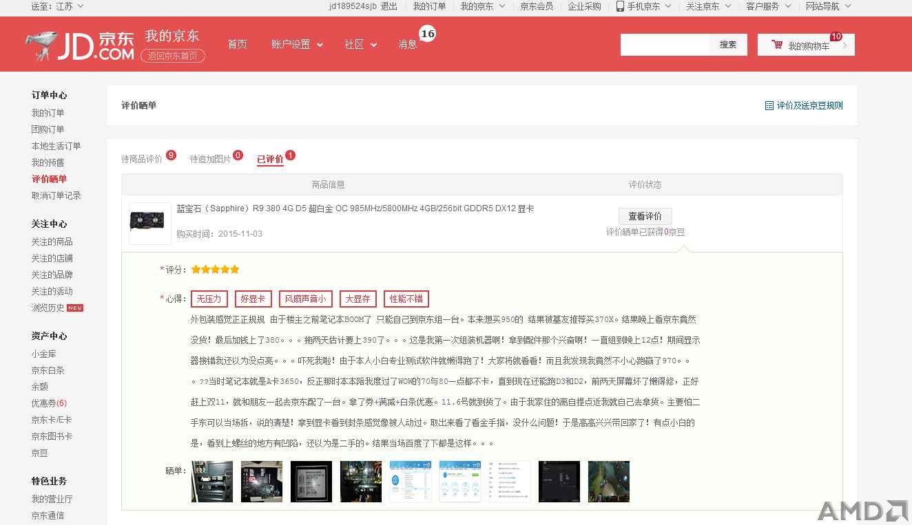Open the 京东会员 link
The image size is (912, 525).
pos(537,6)
